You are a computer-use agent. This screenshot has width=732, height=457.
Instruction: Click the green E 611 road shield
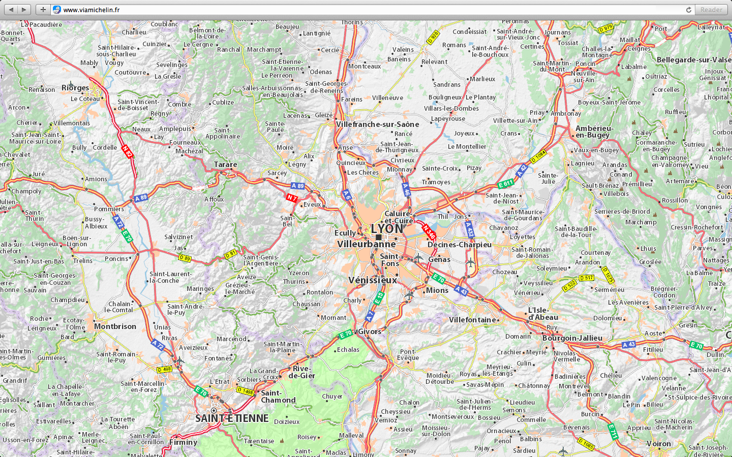coord(506,184)
